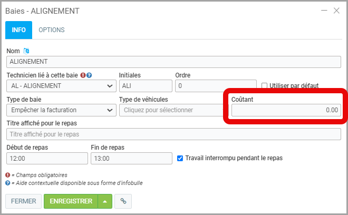Click the green ENREGISTRER button
The width and height of the screenshot is (348, 215).
pos(71,201)
